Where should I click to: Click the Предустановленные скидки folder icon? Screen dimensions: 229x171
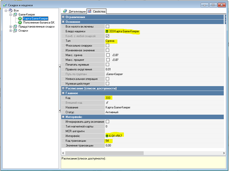[15, 27]
